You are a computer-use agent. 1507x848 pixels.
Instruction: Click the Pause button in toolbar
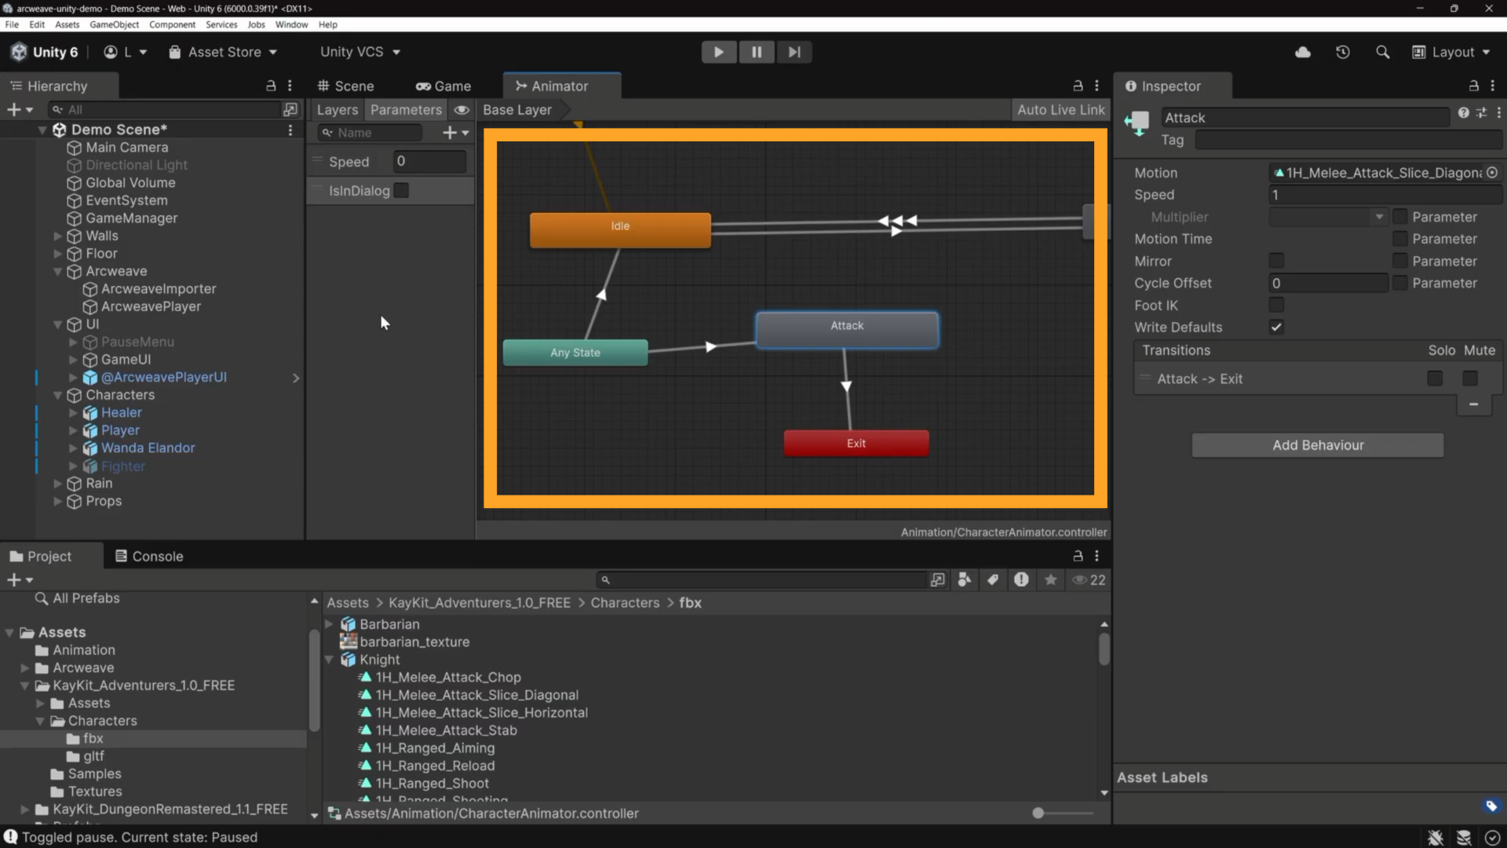click(x=757, y=52)
